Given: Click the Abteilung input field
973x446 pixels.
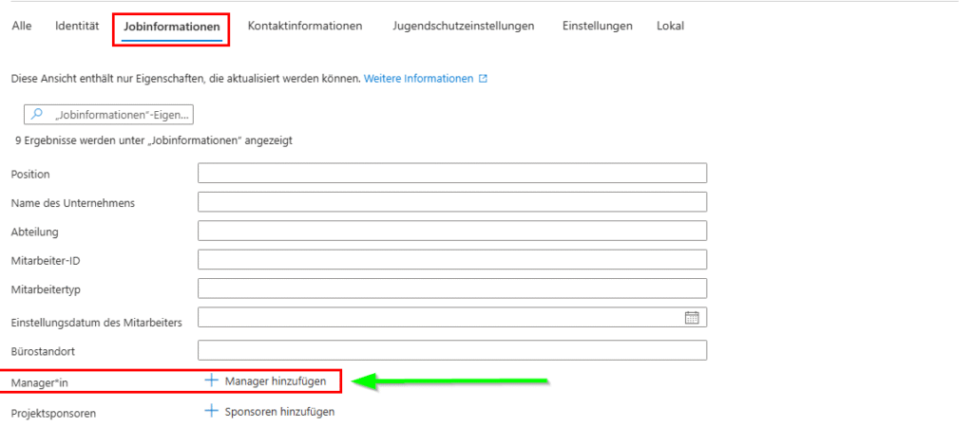Looking at the screenshot, I should (x=451, y=231).
